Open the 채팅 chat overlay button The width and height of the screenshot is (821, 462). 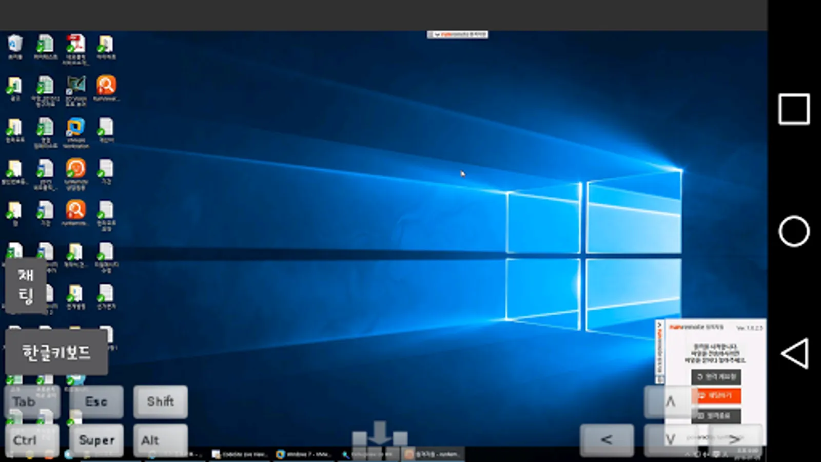[26, 285]
